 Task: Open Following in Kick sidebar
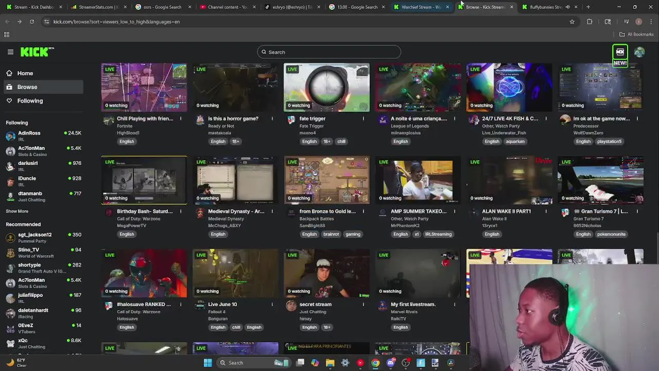pyautogui.click(x=42, y=101)
